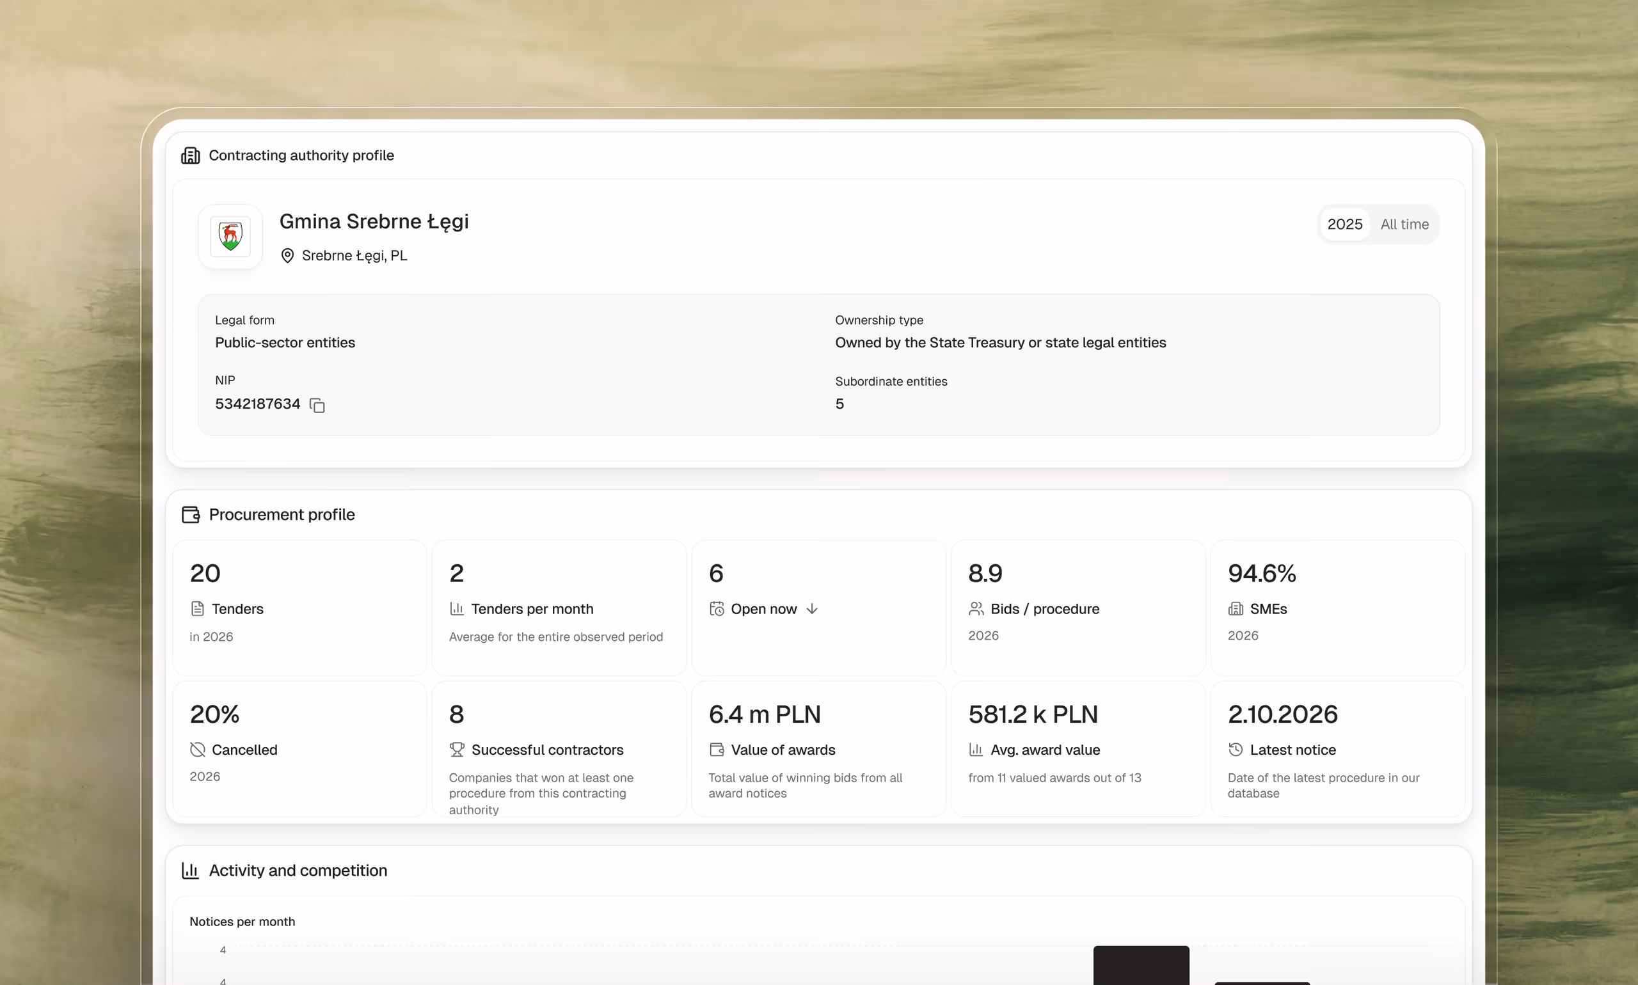Click the SMEs building icon
The image size is (1638, 985).
click(x=1236, y=609)
